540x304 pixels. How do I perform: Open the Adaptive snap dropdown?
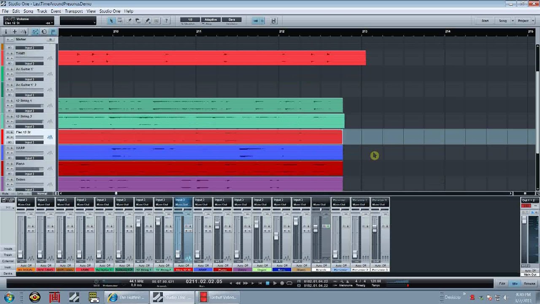(211, 19)
